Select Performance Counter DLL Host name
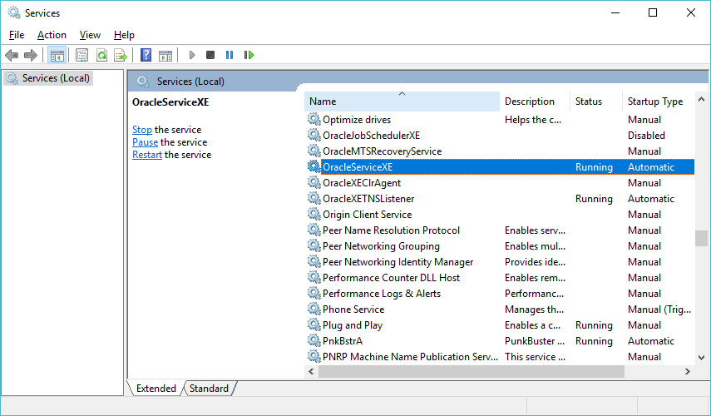The width and height of the screenshot is (711, 416). pyautogui.click(x=392, y=278)
